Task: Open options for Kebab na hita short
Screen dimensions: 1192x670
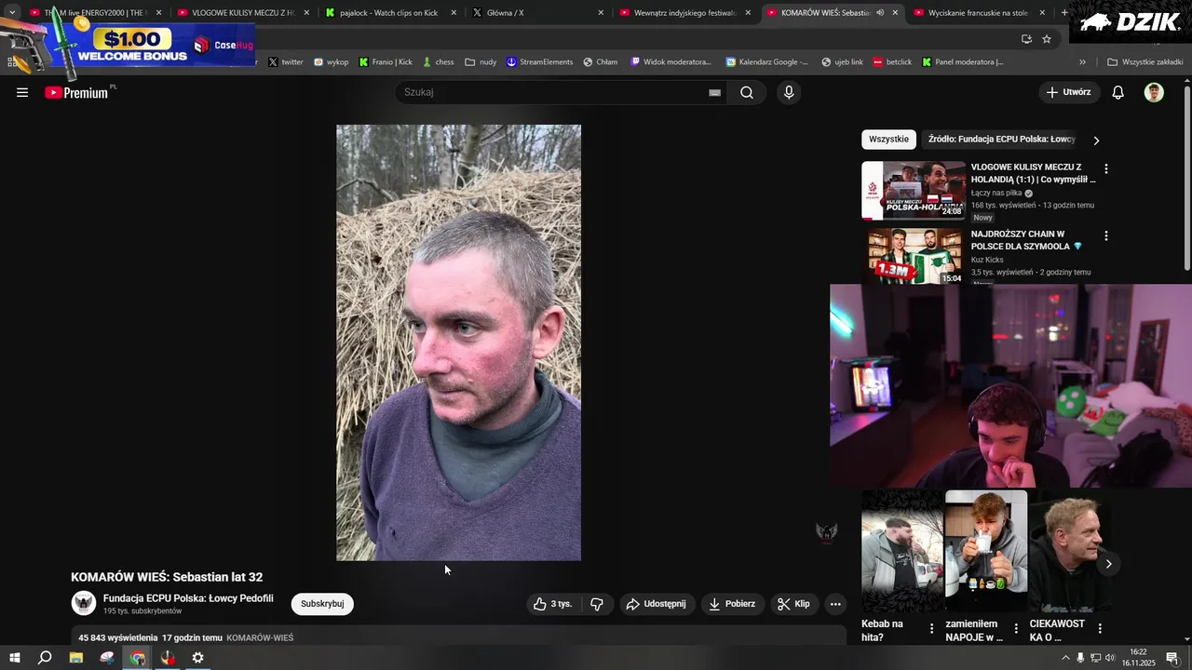Action: 932,629
